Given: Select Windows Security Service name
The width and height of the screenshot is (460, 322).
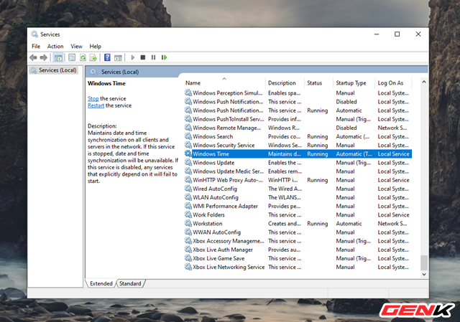Looking at the screenshot, I should [224, 145].
